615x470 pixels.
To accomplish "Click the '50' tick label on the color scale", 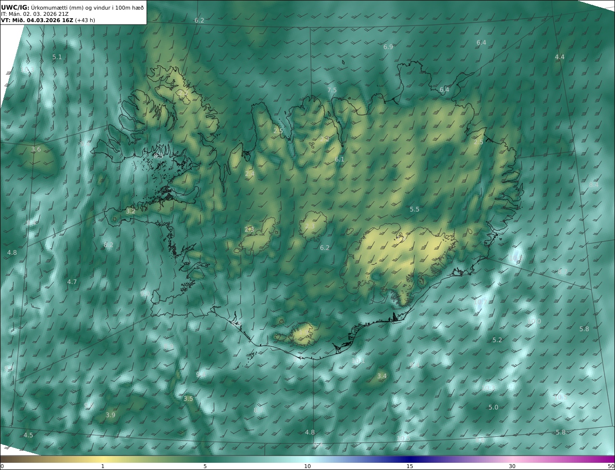I will tap(611, 466).
